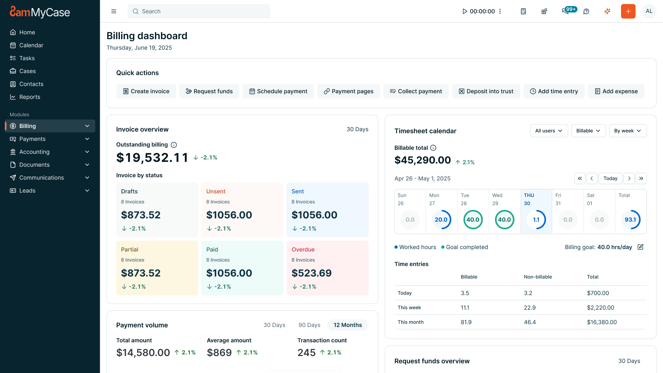Change calendar view via By week dropdown
This screenshot has width=663, height=373.
tap(628, 130)
